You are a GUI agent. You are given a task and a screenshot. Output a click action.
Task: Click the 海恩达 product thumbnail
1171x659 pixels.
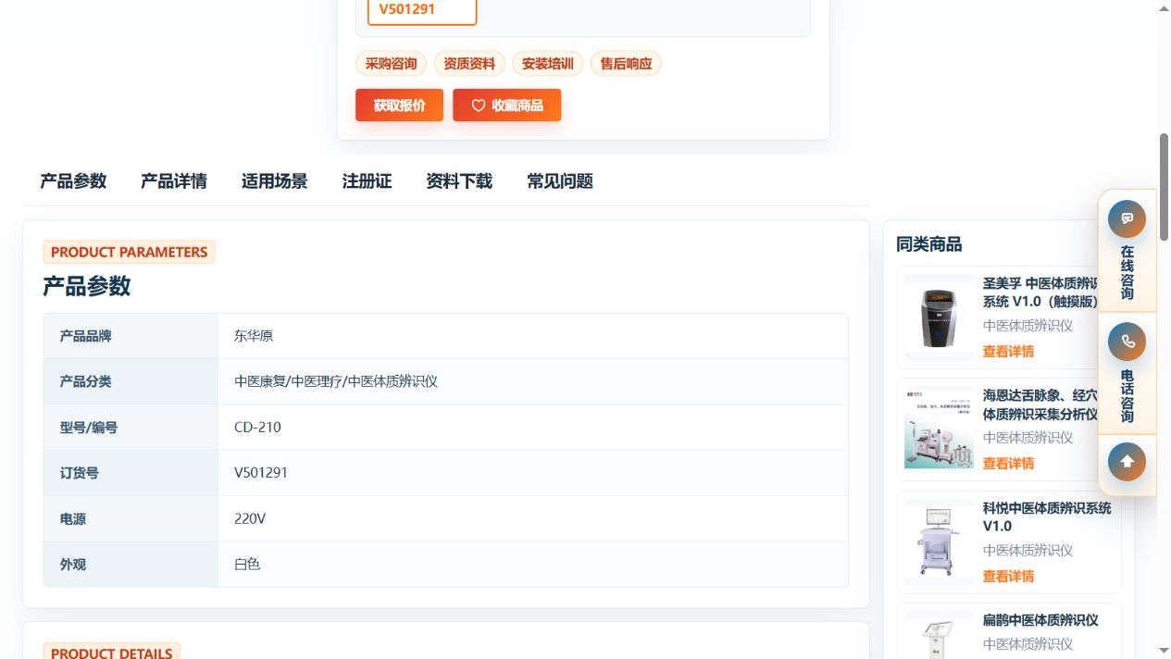[939, 429]
